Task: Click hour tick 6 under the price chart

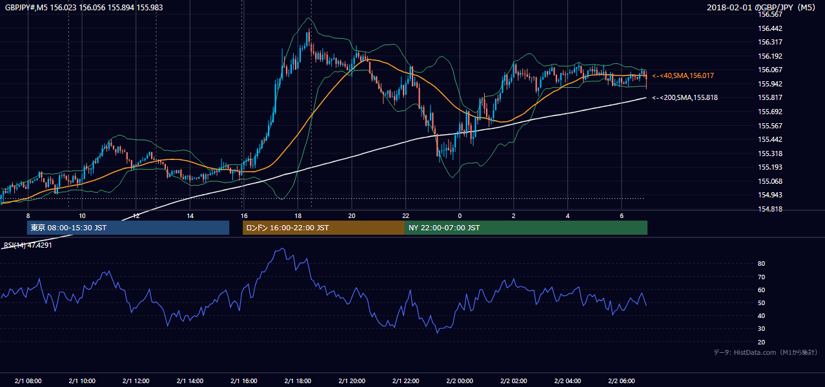Action: coord(621,215)
